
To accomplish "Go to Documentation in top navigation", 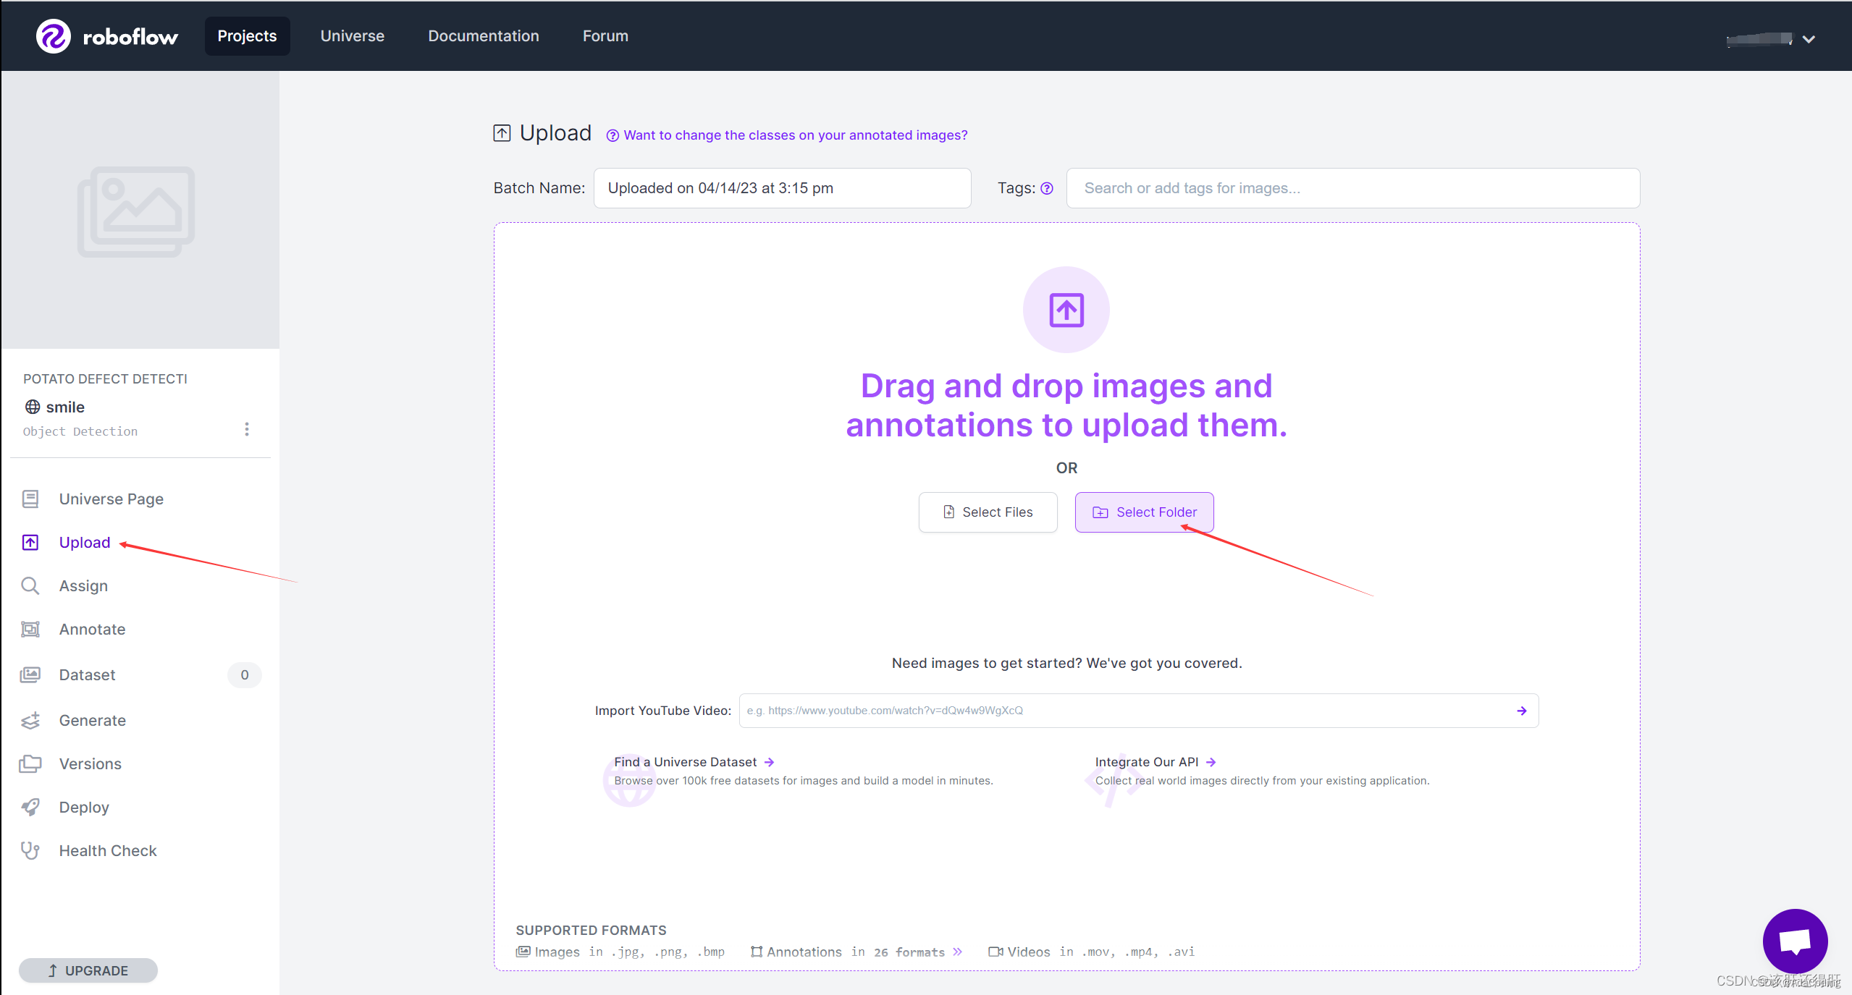I will tap(483, 36).
